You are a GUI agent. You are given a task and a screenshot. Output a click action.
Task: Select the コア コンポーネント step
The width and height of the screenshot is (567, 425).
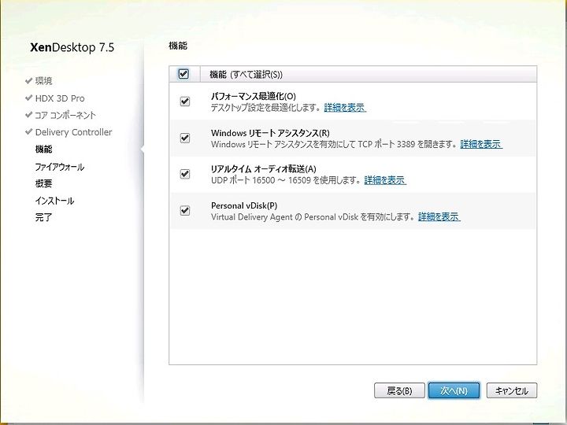(65, 115)
